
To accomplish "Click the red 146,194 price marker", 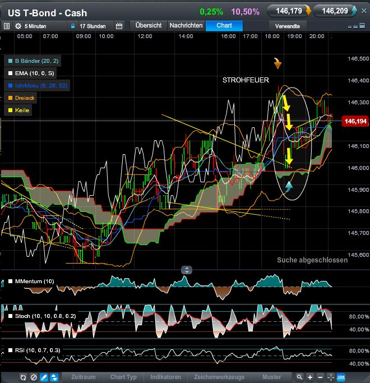I will (355, 121).
